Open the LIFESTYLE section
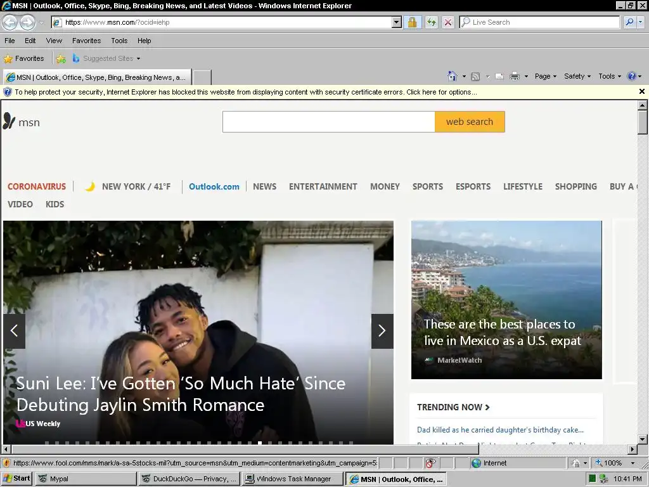 click(x=523, y=186)
